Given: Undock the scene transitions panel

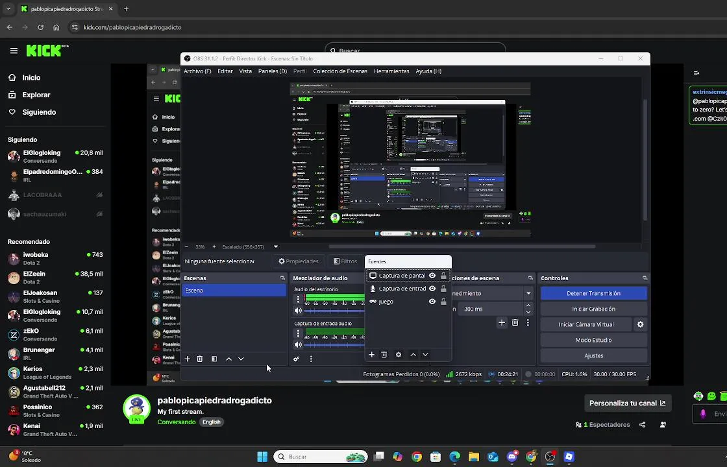Looking at the screenshot, I should 530,278.
